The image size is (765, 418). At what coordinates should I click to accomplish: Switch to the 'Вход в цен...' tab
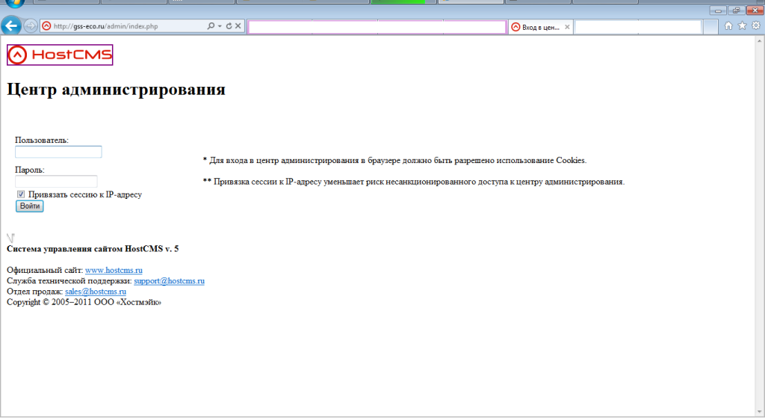click(539, 27)
